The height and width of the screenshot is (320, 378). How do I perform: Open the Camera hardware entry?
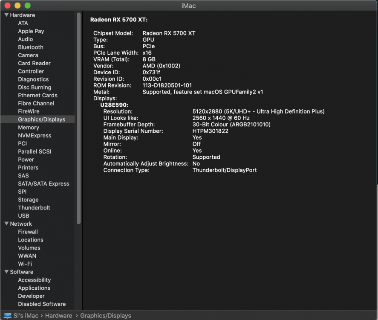pyautogui.click(x=28, y=55)
